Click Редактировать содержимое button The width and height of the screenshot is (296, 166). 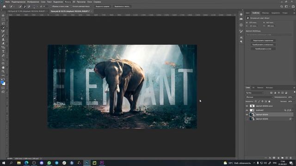click(x=263, y=41)
